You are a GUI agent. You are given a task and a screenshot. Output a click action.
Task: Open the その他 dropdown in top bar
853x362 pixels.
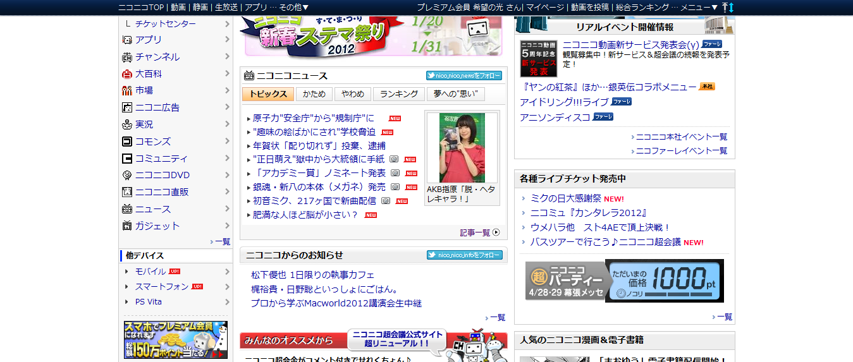(x=294, y=7)
